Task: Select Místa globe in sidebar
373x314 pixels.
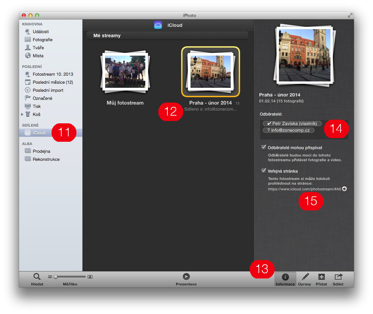Action: 28,56
